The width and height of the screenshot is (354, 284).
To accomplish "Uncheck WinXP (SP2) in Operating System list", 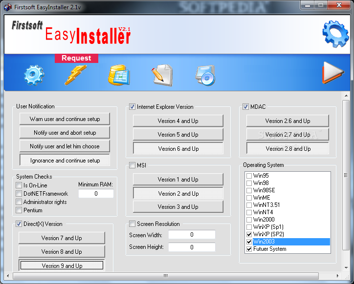I will (249, 234).
